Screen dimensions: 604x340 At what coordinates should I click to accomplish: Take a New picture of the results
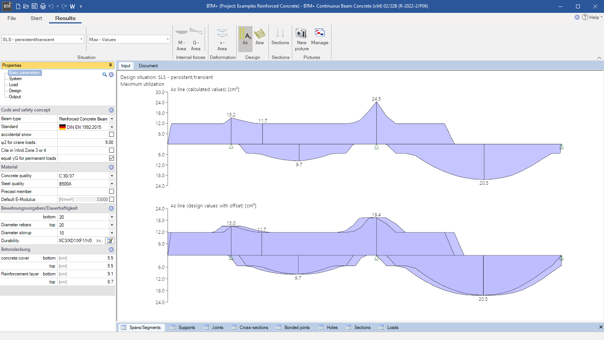302,39
